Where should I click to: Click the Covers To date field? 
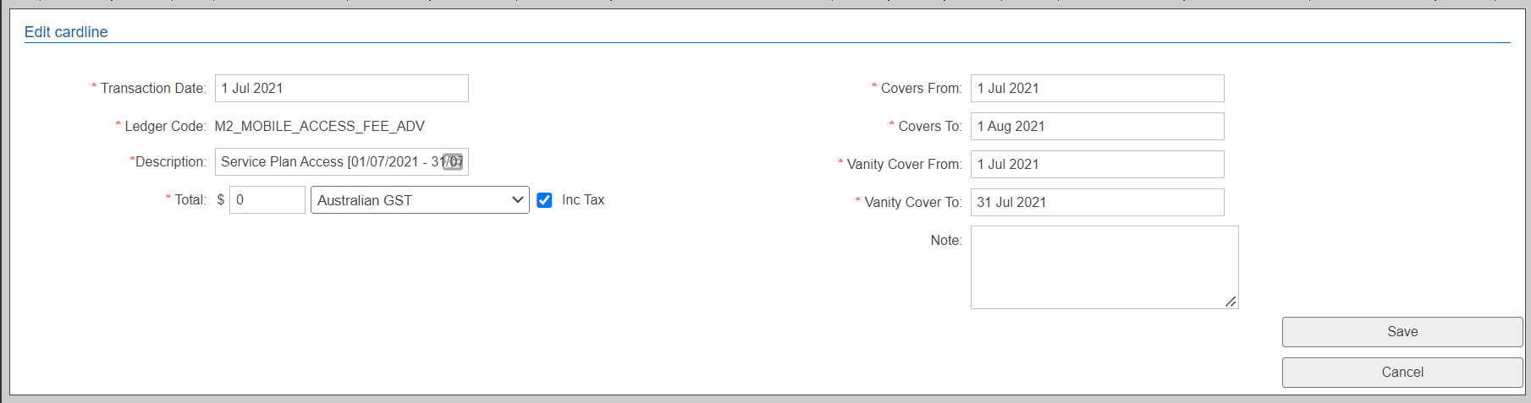(x=1097, y=127)
